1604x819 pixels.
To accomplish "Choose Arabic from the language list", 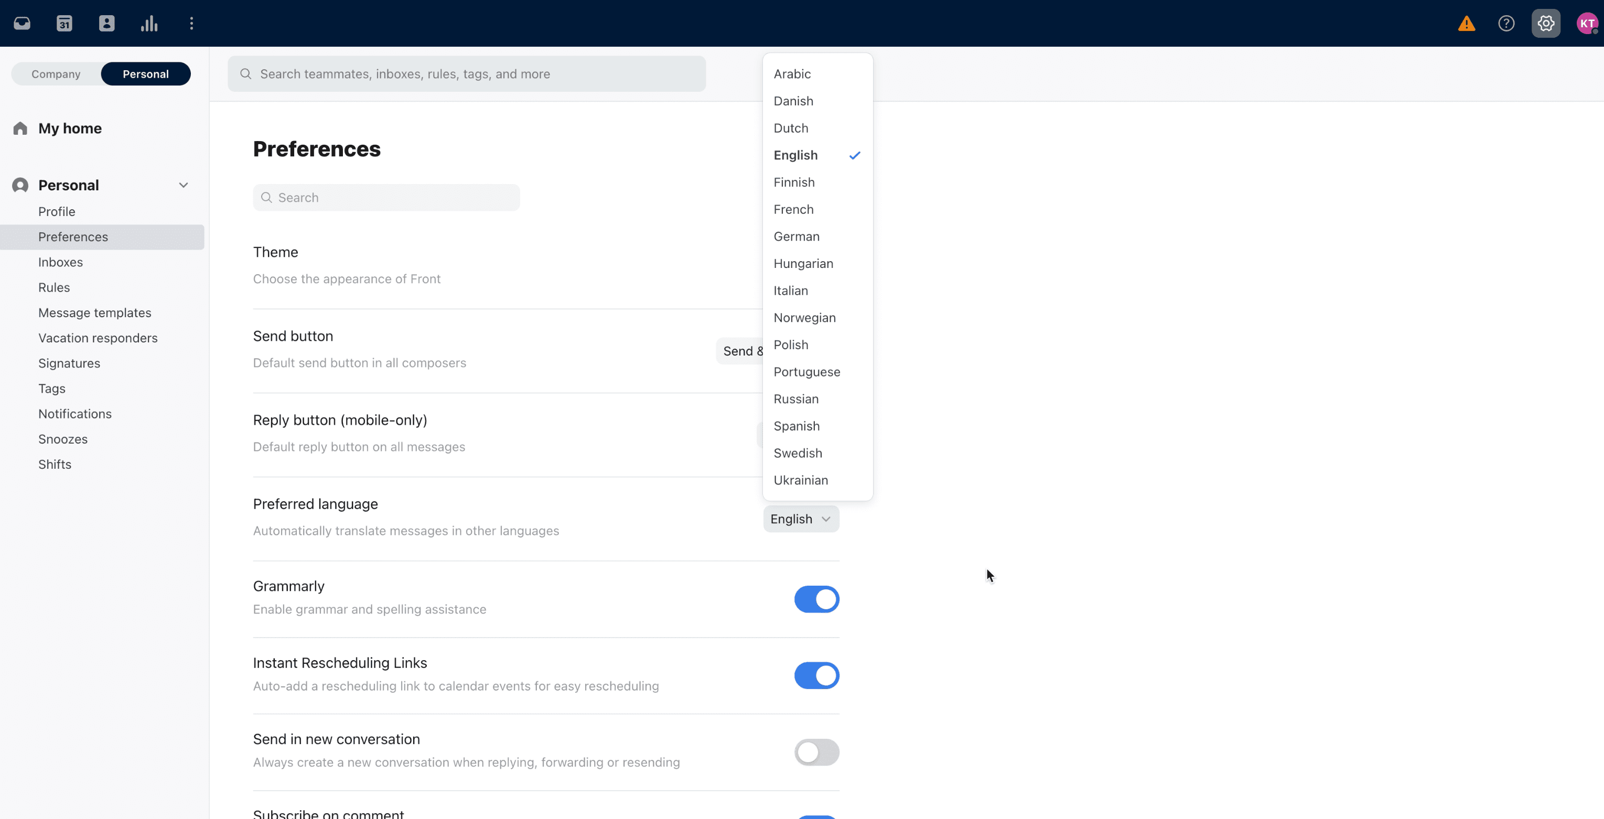I will pyautogui.click(x=817, y=74).
